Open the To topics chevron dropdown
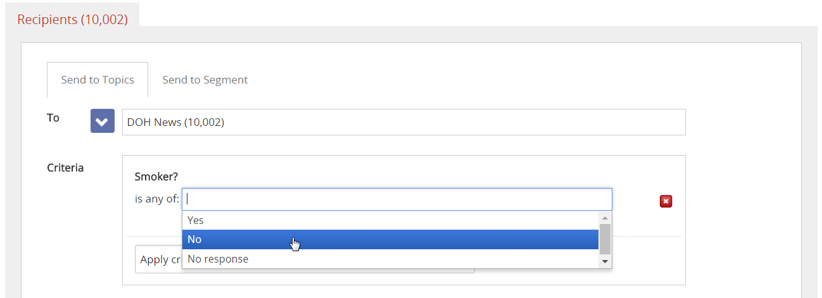 [x=103, y=121]
